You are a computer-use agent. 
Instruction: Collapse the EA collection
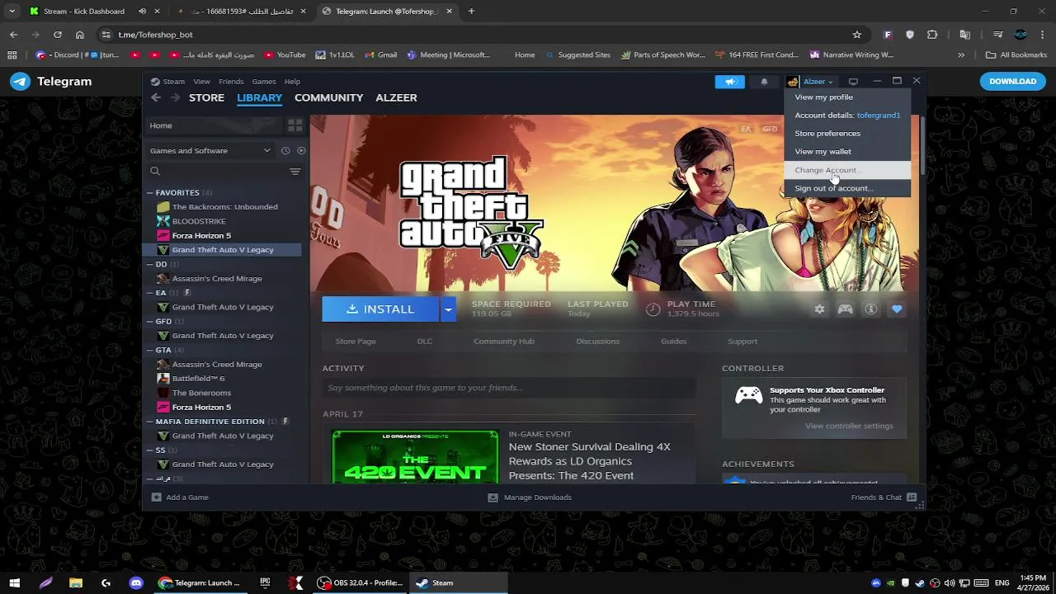[150, 293]
